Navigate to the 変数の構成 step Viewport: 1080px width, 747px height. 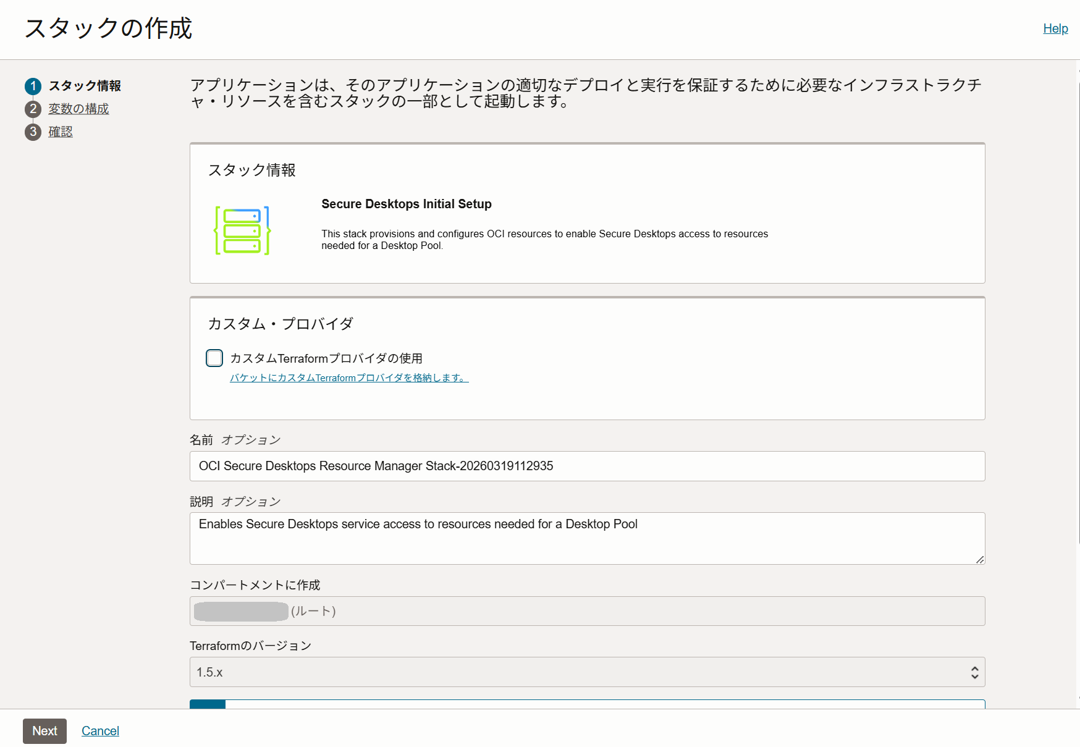pos(79,109)
